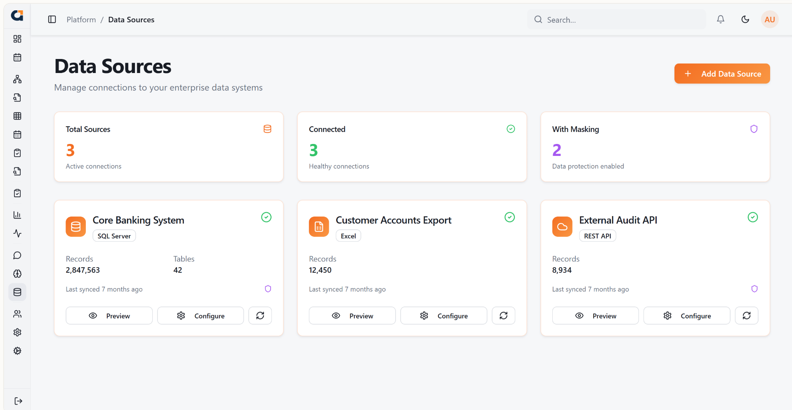The width and height of the screenshot is (792, 410).
Task: Click the REST API tag
Action: [x=598, y=236]
